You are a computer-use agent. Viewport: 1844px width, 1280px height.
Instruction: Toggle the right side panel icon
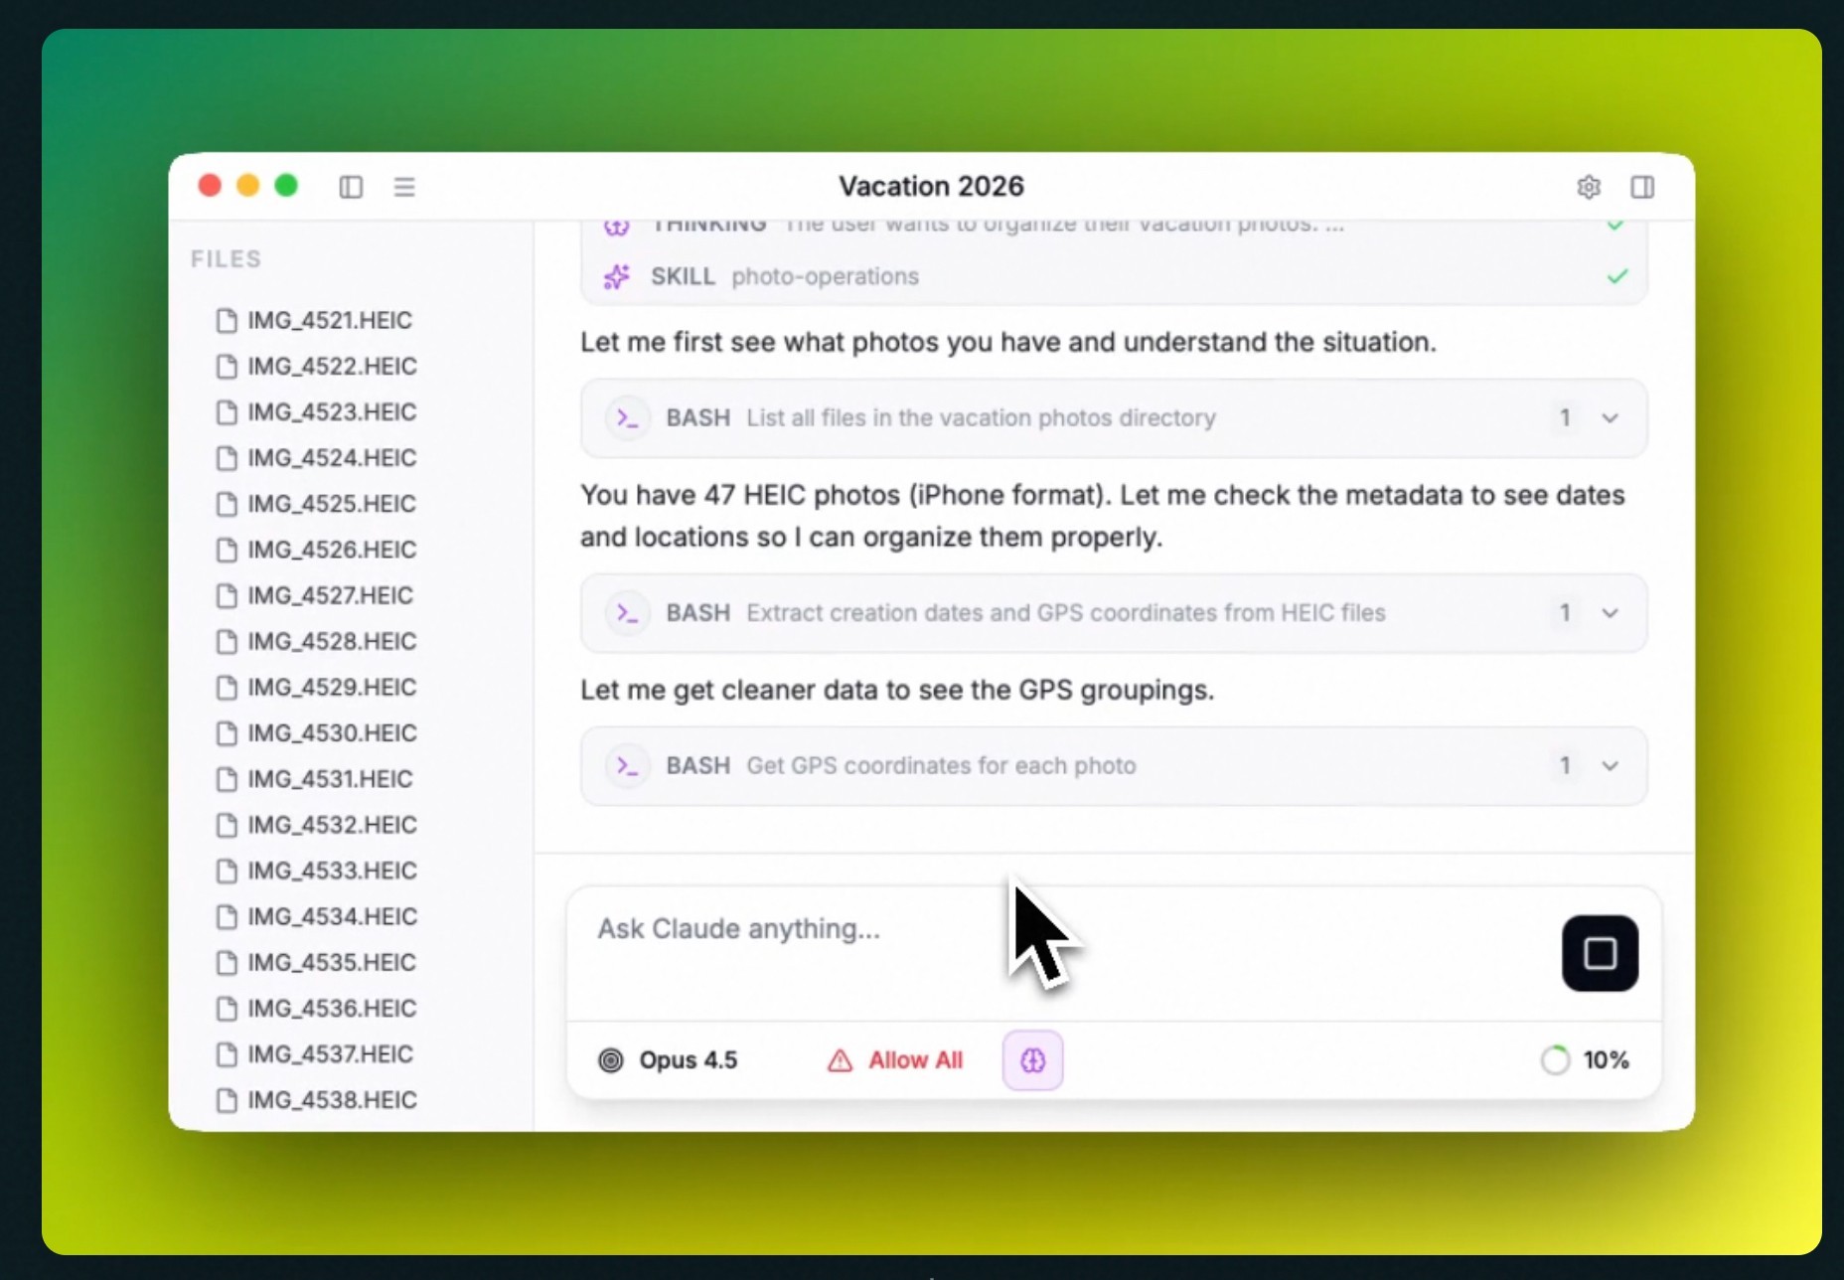coord(1642,187)
